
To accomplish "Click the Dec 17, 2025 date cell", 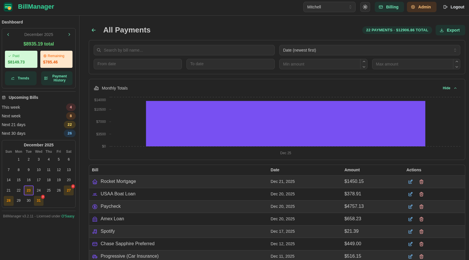I will 283,231.
